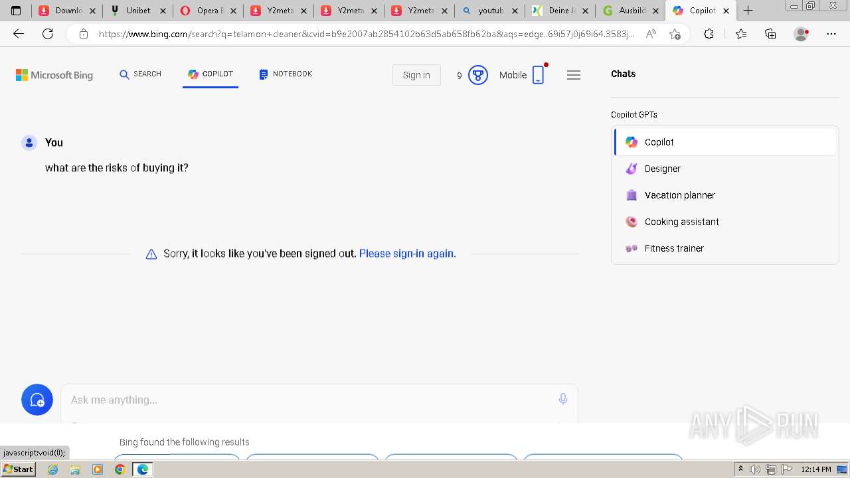Click the address bar URL
The height and width of the screenshot is (478, 850).
pyautogui.click(x=367, y=34)
